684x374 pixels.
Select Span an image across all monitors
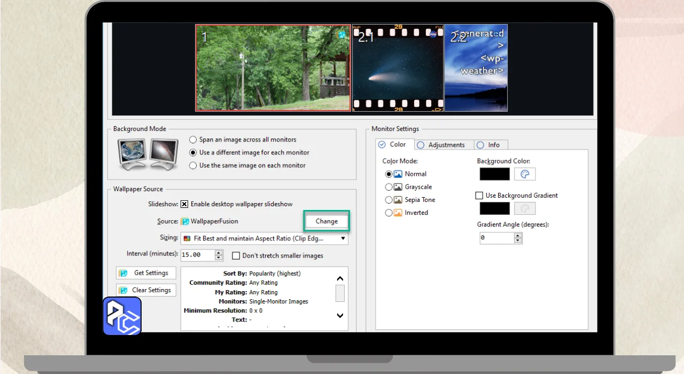[x=193, y=139]
